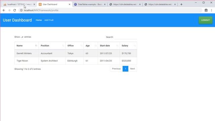Select pagination page 1

click(125, 69)
